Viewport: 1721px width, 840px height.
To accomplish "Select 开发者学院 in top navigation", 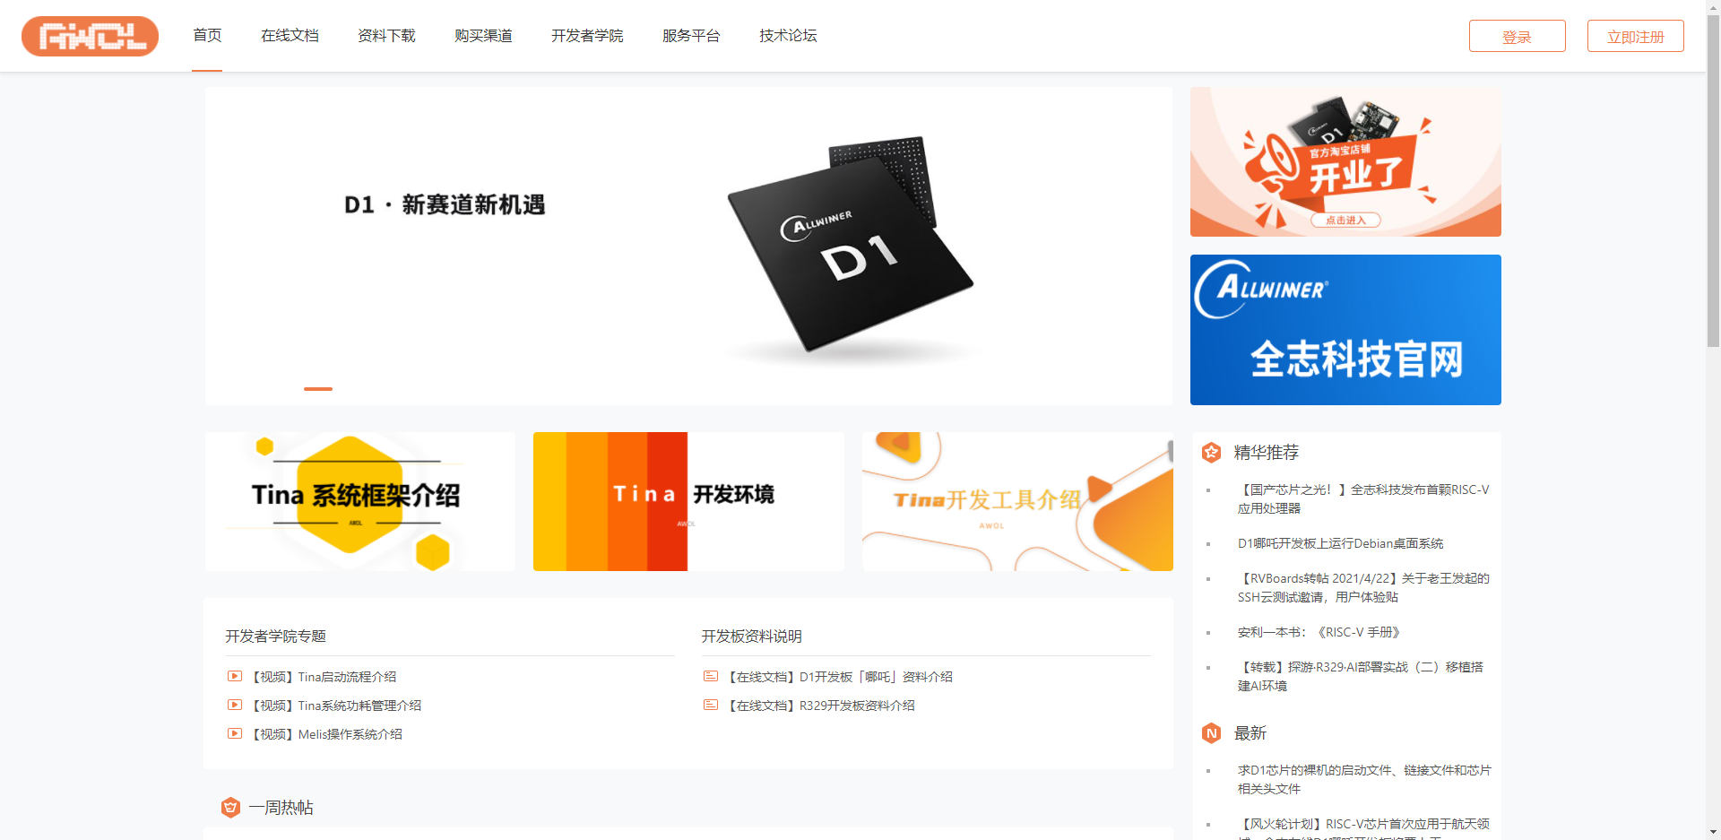I will click(587, 36).
